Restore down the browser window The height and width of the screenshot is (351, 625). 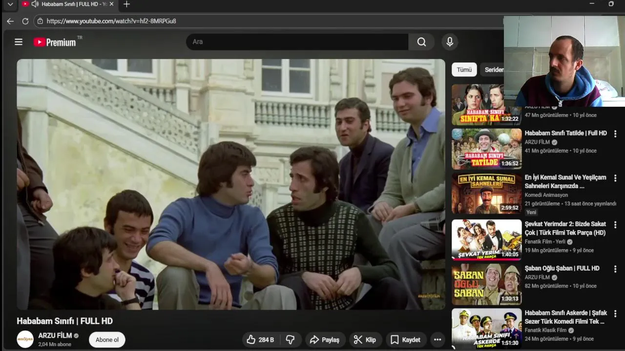pos(611,4)
